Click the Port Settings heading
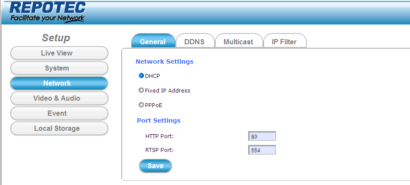The width and height of the screenshot is (410, 185). pos(158,120)
